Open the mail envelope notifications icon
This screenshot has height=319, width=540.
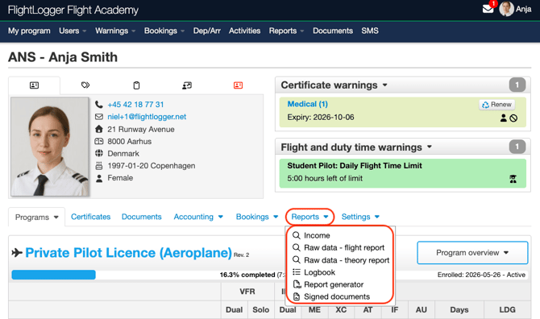click(x=488, y=9)
